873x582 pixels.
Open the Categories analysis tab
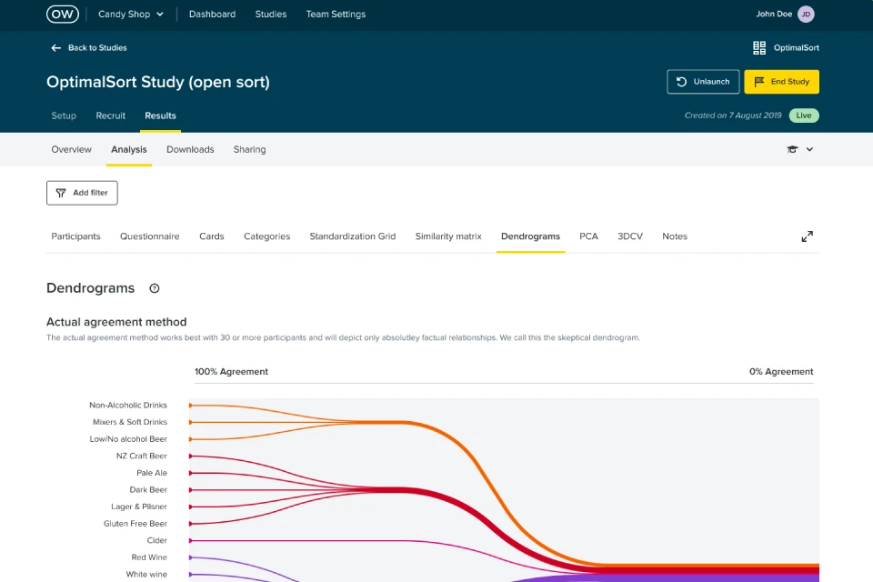coord(266,236)
